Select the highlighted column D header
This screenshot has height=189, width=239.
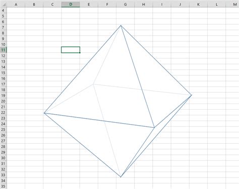(71, 5)
